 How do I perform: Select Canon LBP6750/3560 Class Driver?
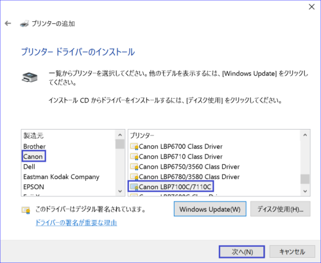tap(189, 167)
